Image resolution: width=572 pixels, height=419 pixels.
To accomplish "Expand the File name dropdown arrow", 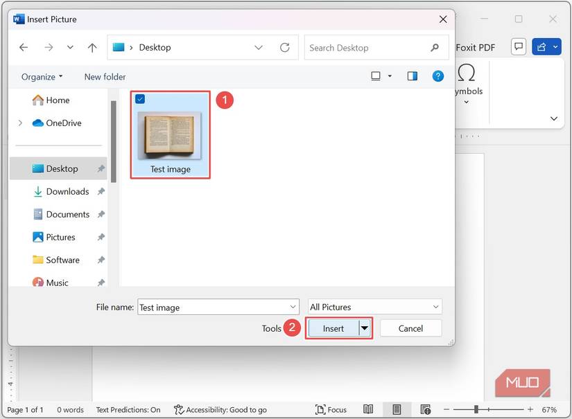I will (293, 307).
